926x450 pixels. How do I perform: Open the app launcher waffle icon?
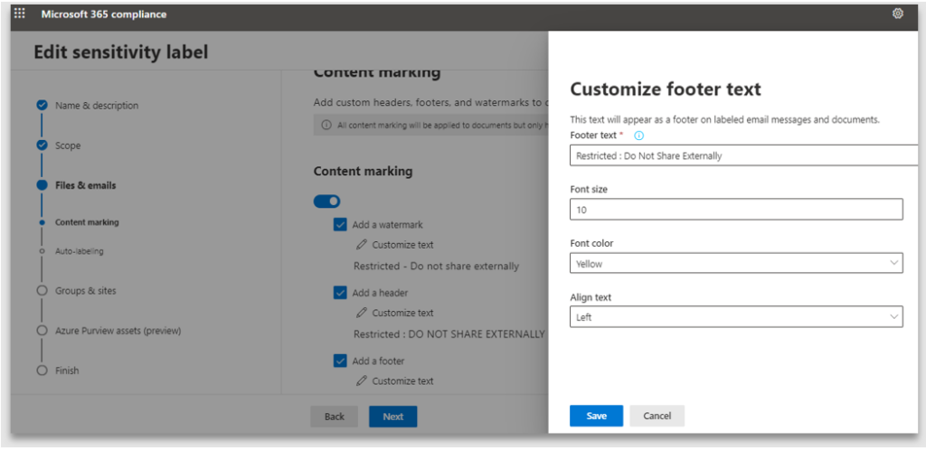(20, 14)
